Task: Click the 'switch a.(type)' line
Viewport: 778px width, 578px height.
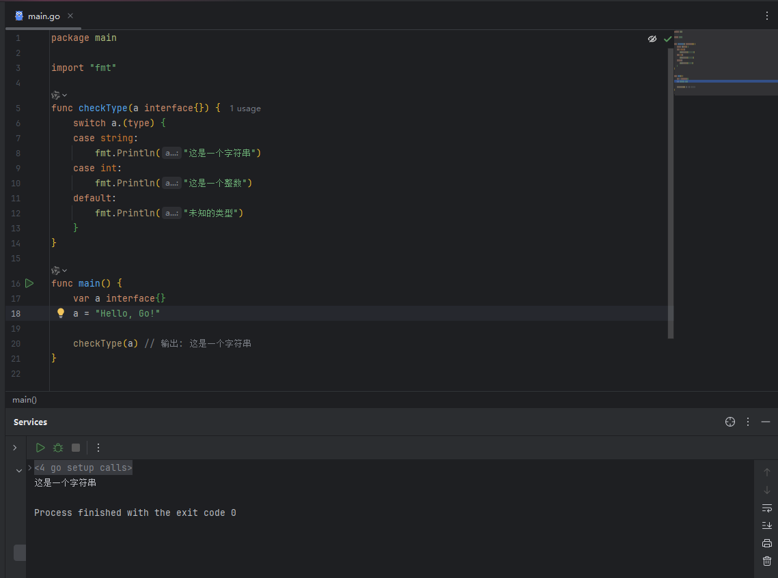Action: tap(119, 123)
